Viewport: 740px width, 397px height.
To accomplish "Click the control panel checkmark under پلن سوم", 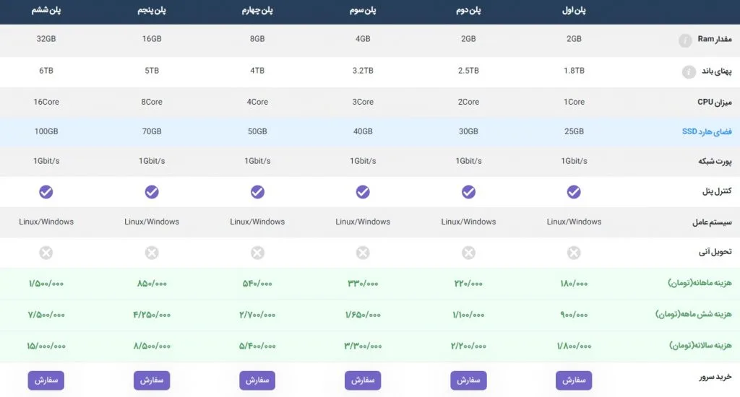I will tap(363, 192).
